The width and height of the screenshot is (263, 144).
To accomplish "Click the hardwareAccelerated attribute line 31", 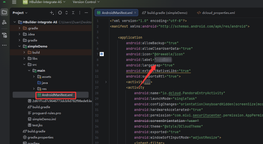I will (x=161, y=110).
